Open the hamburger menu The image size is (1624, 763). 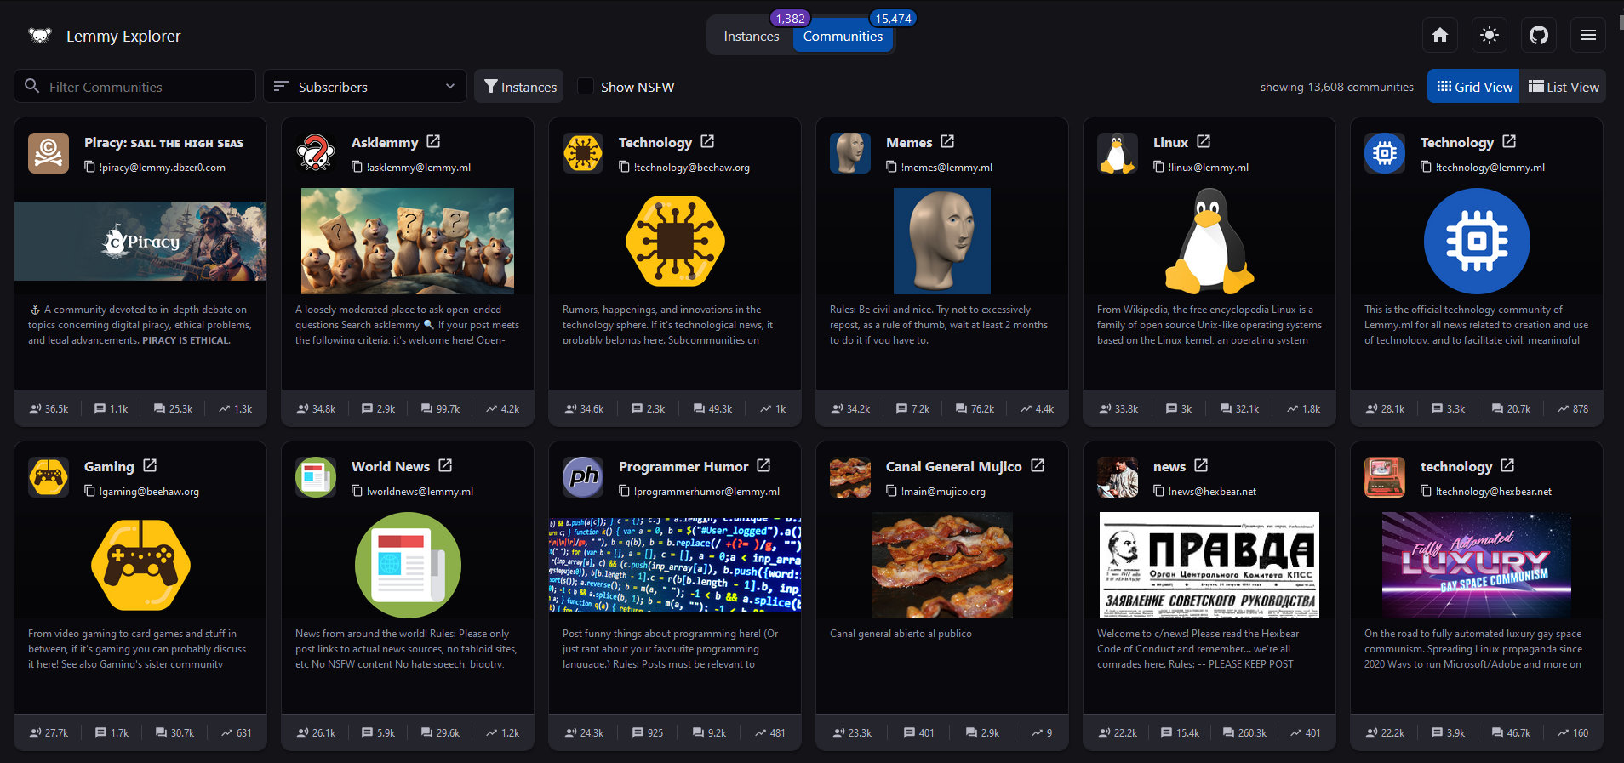point(1588,35)
